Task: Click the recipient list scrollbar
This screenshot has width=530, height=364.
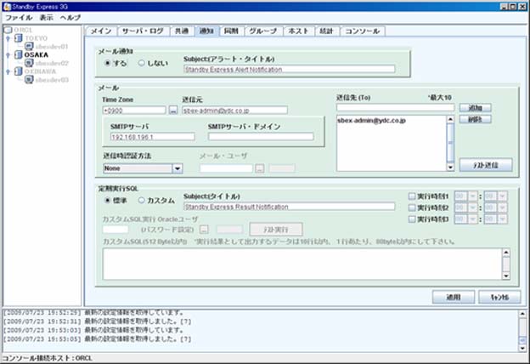Action: (x=450, y=143)
